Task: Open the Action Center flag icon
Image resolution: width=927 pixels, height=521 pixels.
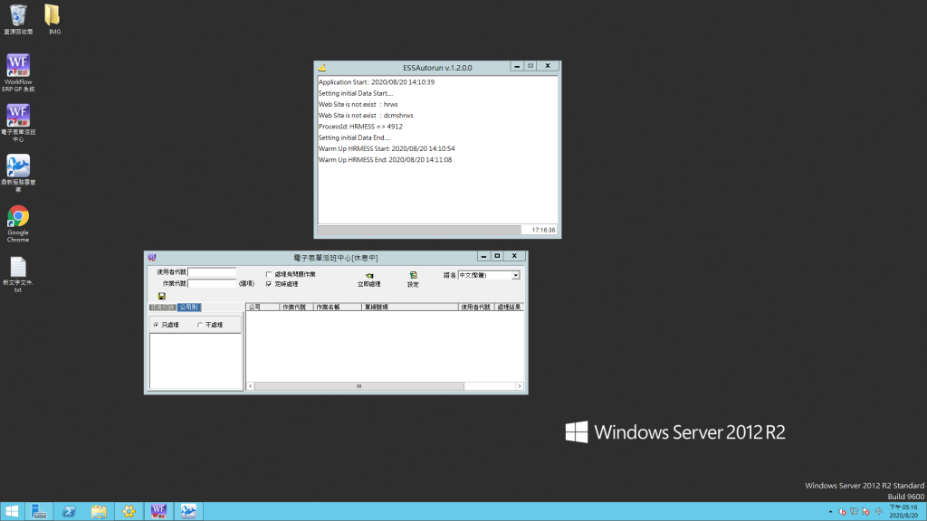Action: coord(865,512)
